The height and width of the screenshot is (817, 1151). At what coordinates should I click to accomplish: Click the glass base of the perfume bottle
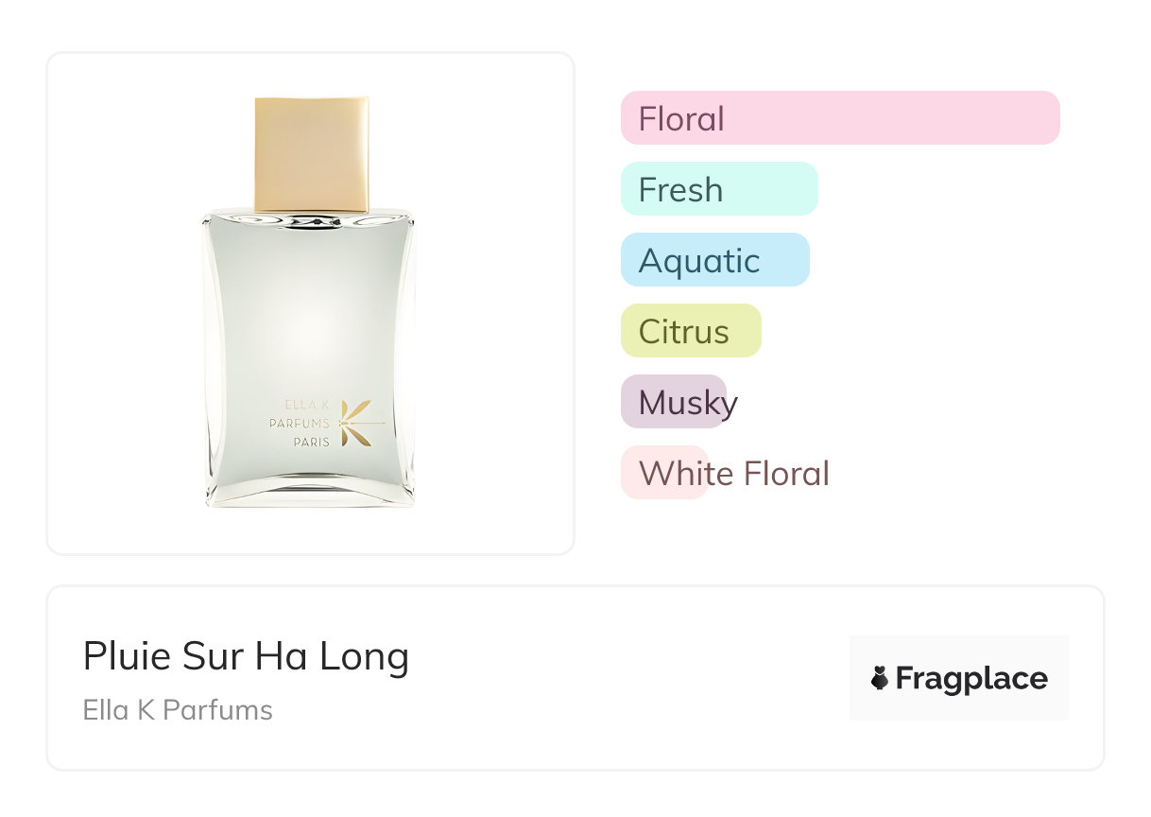coord(310,492)
